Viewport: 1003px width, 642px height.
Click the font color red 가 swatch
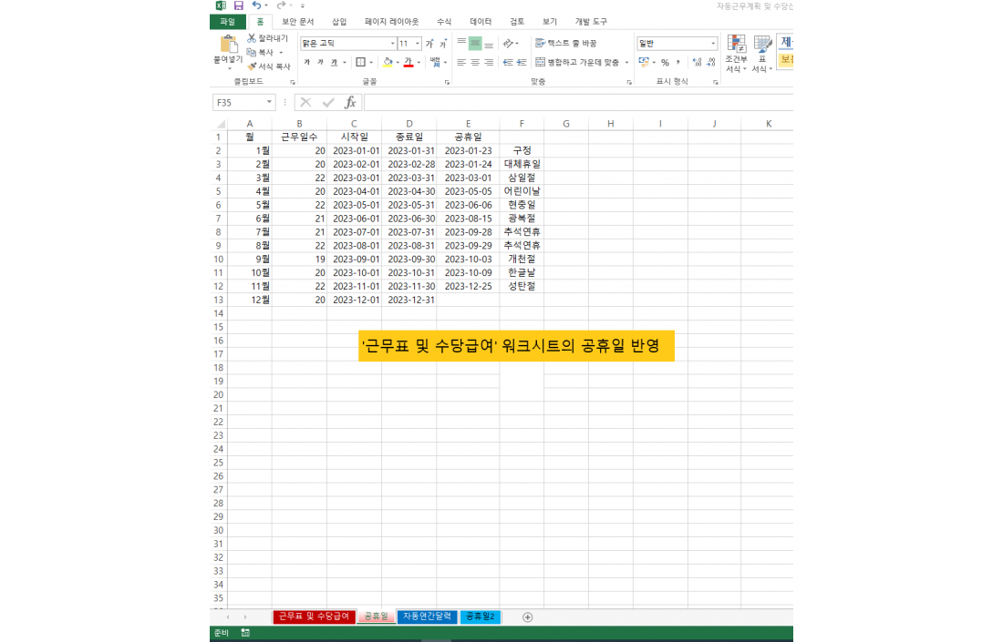coord(408,62)
